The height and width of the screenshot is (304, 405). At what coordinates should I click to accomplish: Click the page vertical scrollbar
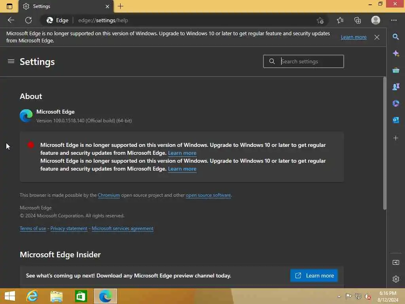point(384,143)
